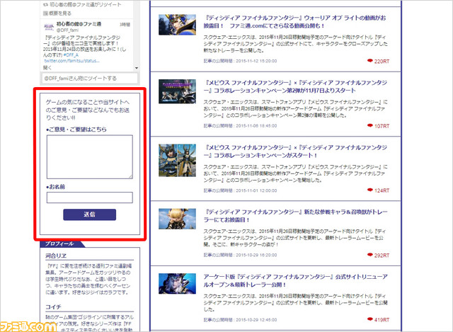Click the プロフィール section header tab

(x=62, y=244)
